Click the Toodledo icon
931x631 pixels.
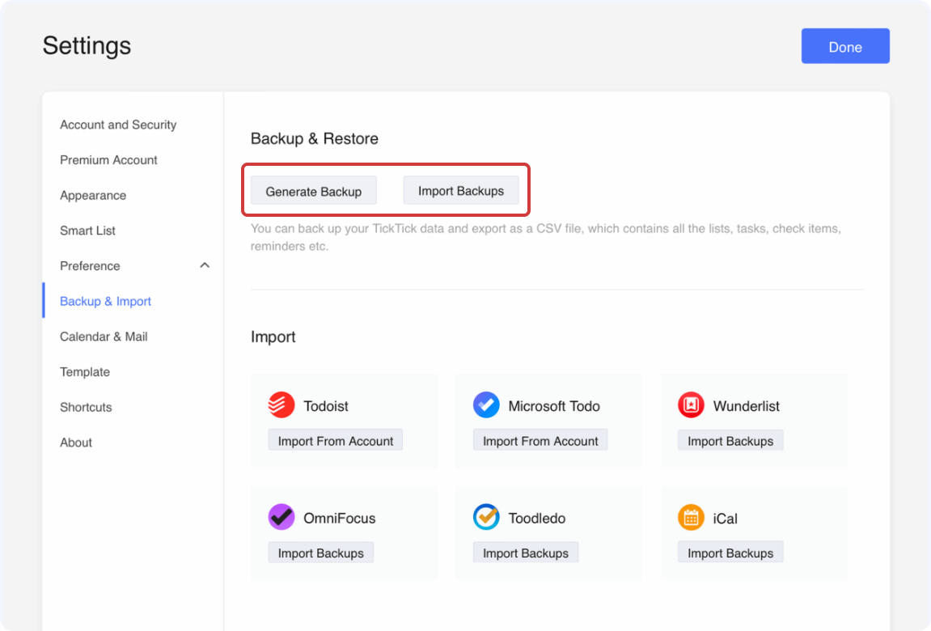pyautogui.click(x=486, y=518)
